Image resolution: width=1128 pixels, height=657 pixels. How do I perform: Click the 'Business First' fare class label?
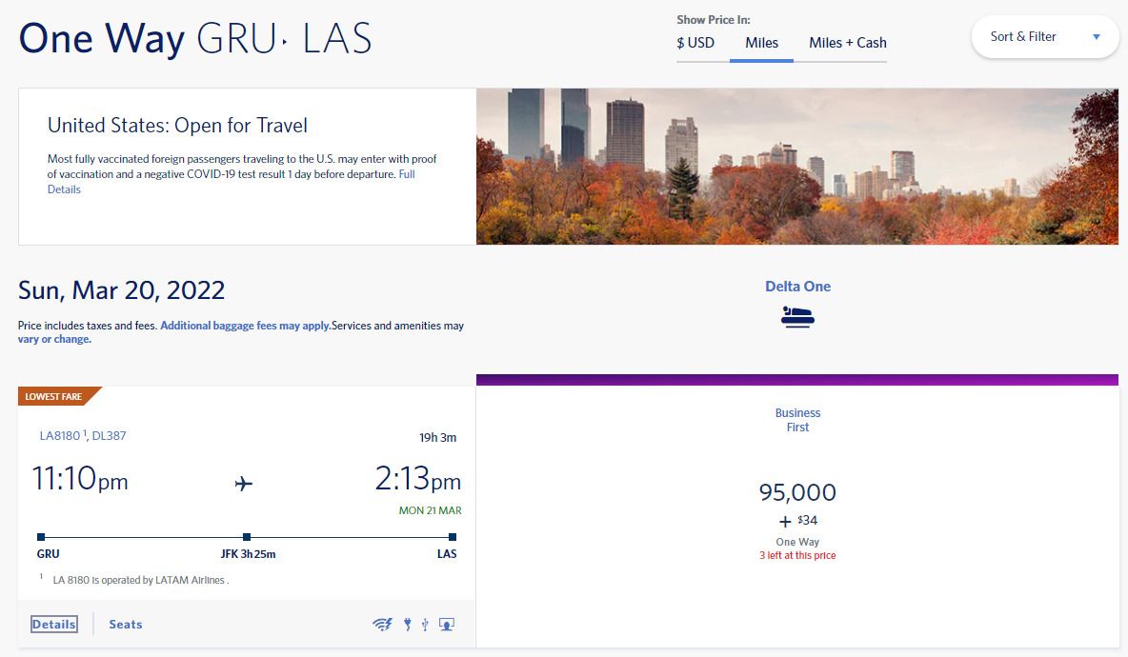pos(797,420)
